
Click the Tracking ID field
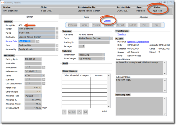pyautogui.click(x=94, y=42)
